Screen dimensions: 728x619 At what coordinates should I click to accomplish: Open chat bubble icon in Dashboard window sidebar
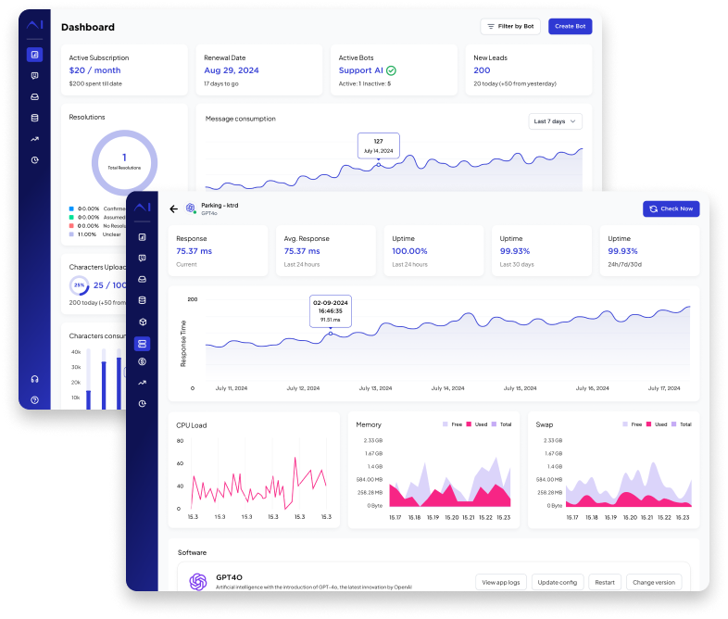pyautogui.click(x=35, y=76)
